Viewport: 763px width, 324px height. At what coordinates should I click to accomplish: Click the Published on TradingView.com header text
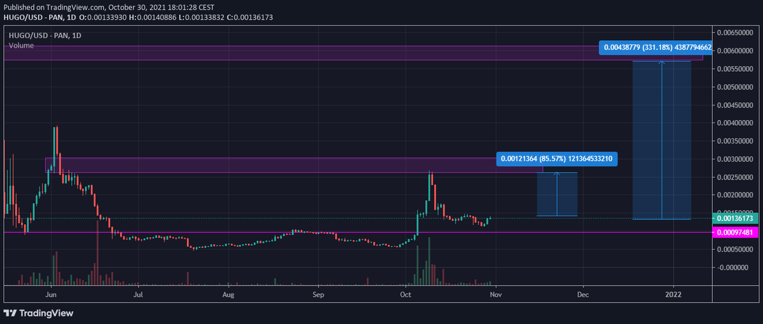coord(109,6)
